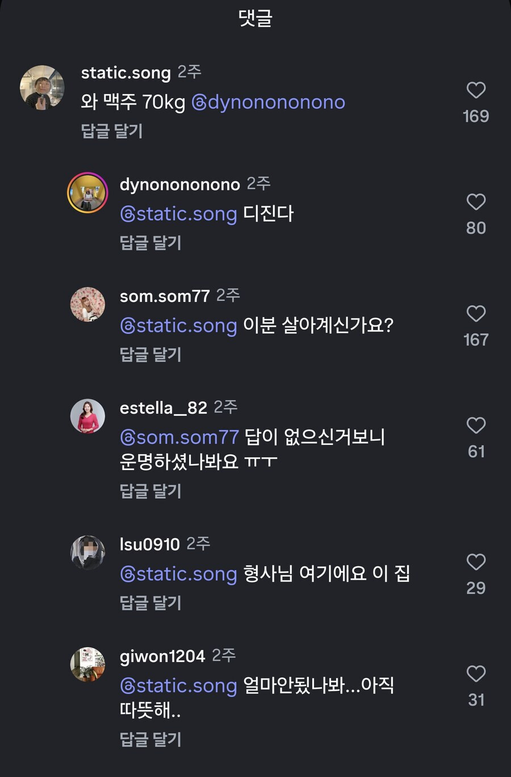The image size is (511, 777).
Task: Tap the heart on lsu0910's comment
Action: [x=476, y=562]
